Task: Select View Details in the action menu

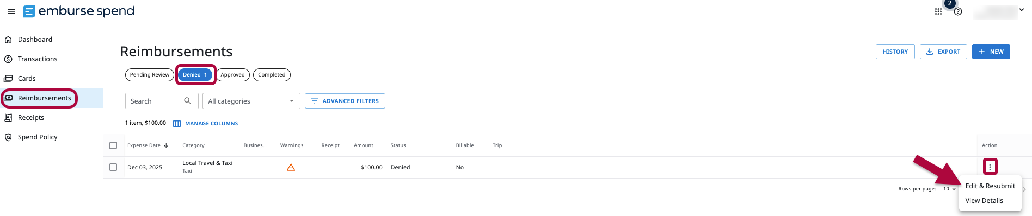Action: pos(984,201)
